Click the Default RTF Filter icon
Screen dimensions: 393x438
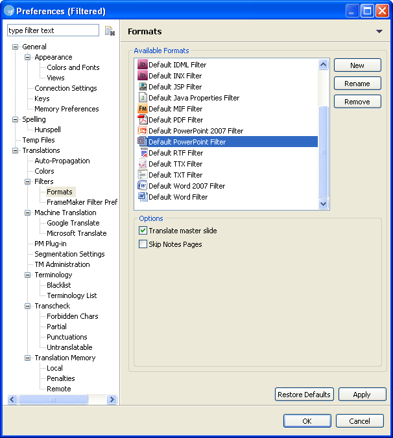pos(143,153)
